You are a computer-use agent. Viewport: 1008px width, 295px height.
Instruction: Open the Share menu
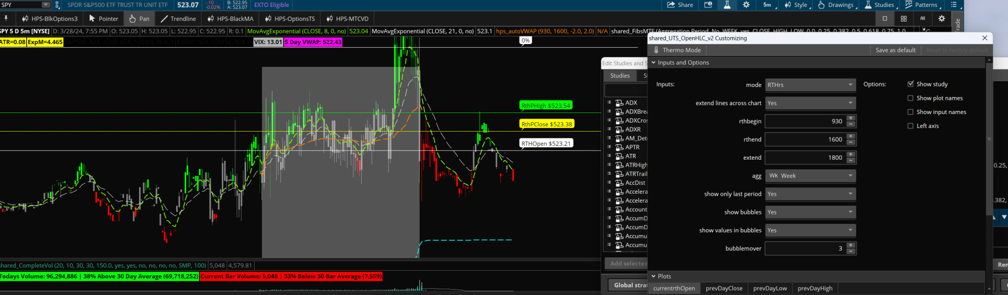(680, 5)
